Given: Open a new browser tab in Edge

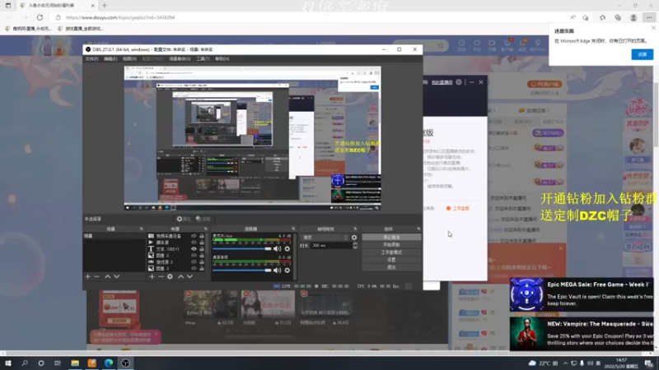Looking at the screenshot, I should click(105, 6).
